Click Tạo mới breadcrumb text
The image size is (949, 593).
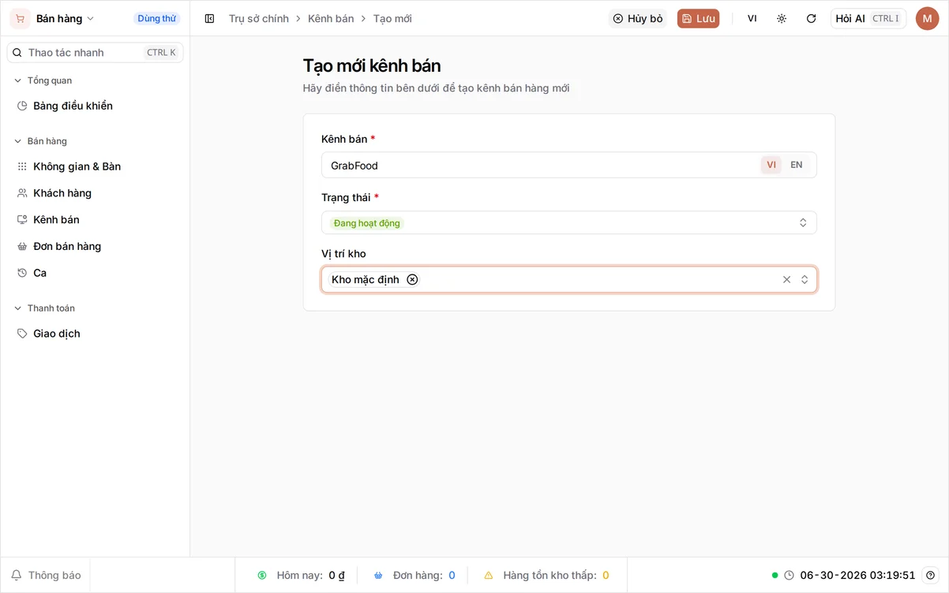pos(392,18)
